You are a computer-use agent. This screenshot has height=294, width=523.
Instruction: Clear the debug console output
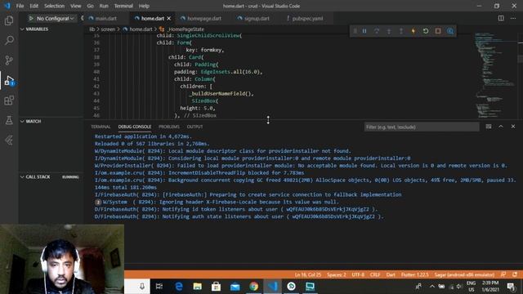(x=489, y=127)
